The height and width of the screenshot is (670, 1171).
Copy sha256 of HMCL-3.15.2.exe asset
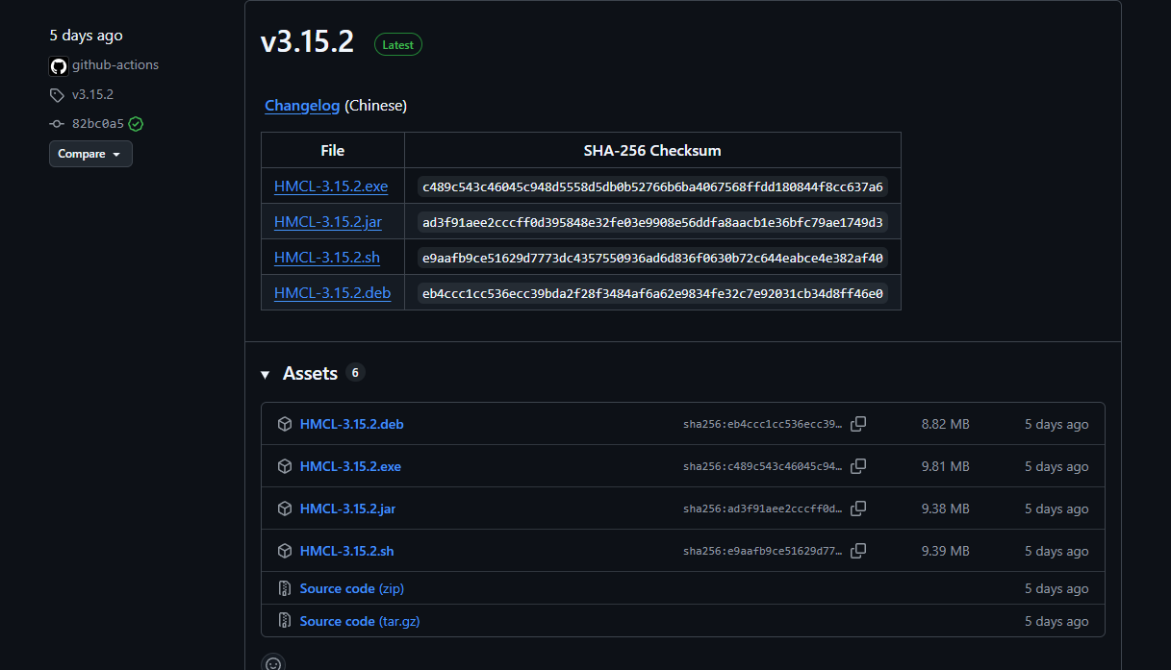pyautogui.click(x=858, y=466)
